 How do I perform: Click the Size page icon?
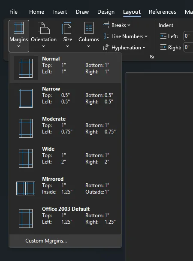coord(66,28)
